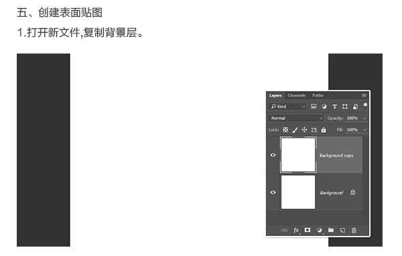The image size is (402, 256).
Task: Delete the selected layer trash icon
Action: click(x=354, y=230)
